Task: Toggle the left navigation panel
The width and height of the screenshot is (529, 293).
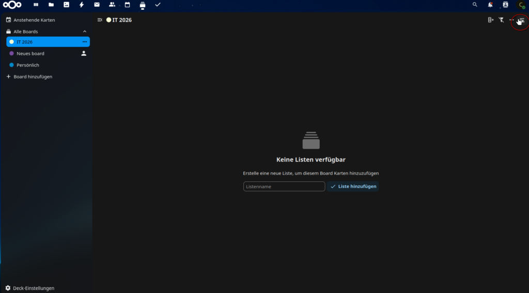Action: [x=100, y=20]
